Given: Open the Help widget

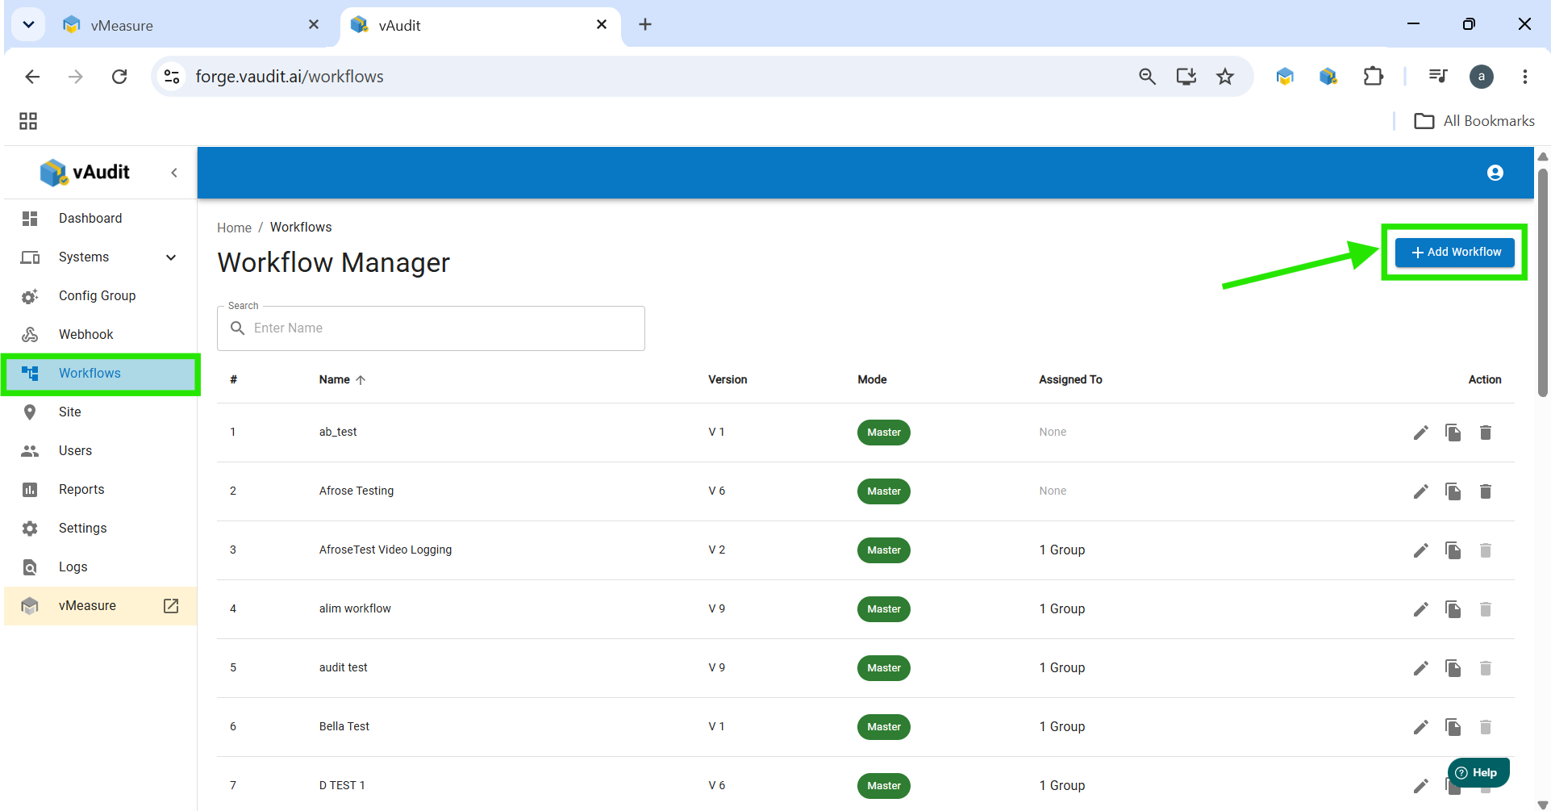Looking at the screenshot, I should pyautogui.click(x=1478, y=773).
